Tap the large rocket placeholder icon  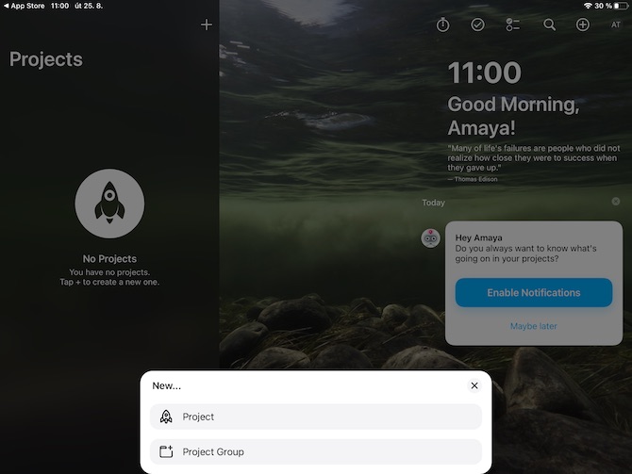(109, 204)
